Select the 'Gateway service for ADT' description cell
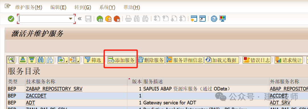The height and width of the screenshot is (109, 308). point(206,102)
